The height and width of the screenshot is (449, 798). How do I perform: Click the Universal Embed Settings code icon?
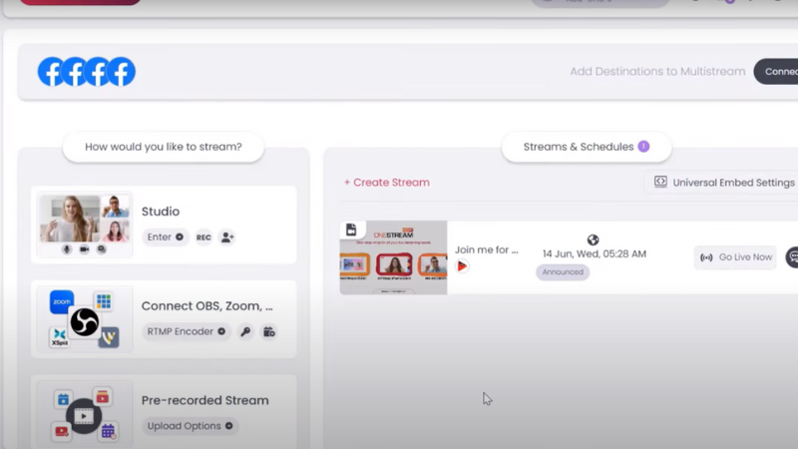[660, 182]
